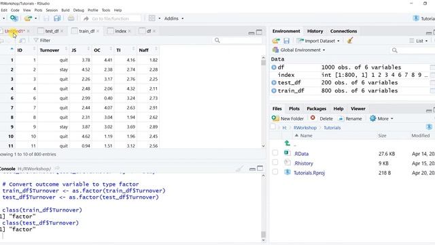The image size is (435, 245).
Task: Toggle the select-all checkbox in Files path bar
Action: (273, 127)
